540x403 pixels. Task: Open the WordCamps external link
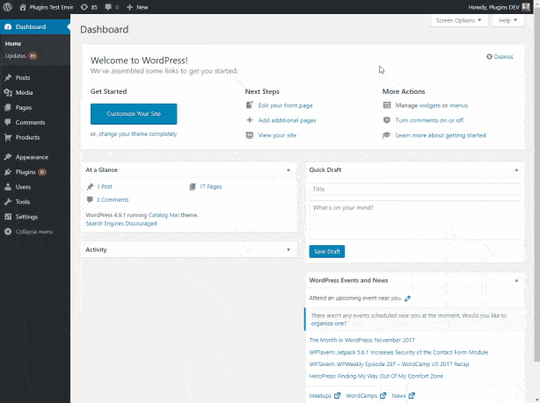[366, 396]
